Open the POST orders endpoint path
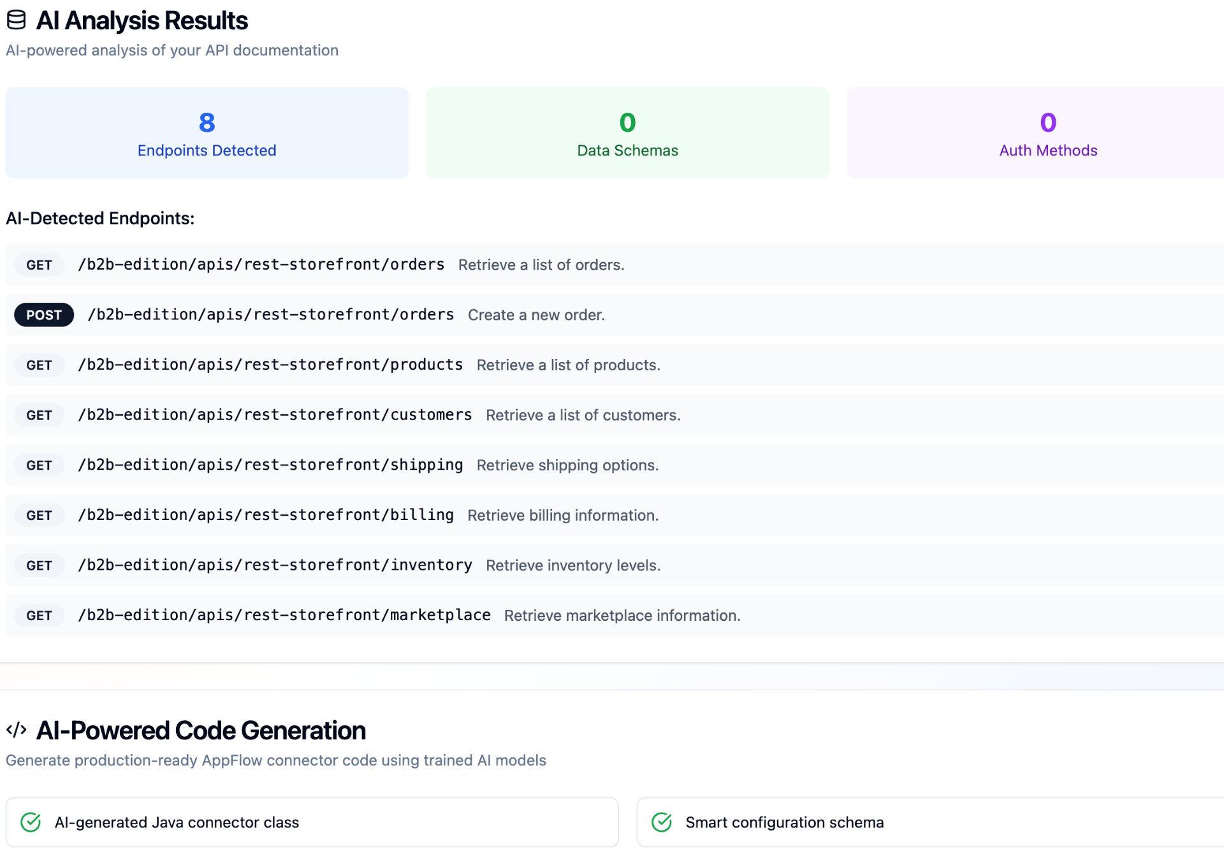 pyautogui.click(x=271, y=315)
